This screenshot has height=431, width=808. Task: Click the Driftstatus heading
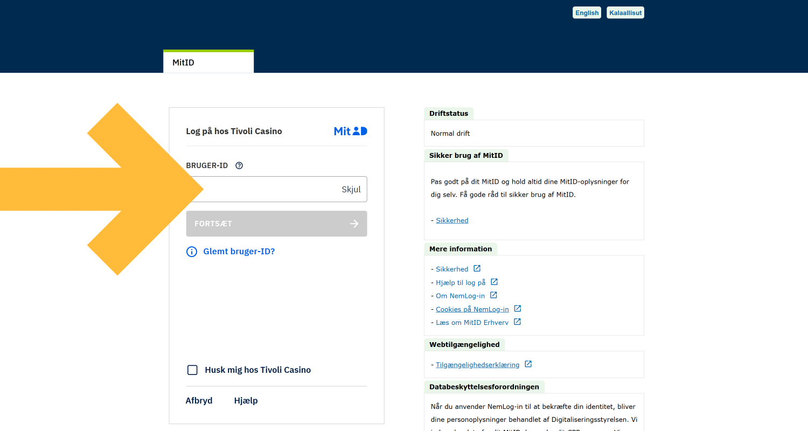click(x=449, y=114)
